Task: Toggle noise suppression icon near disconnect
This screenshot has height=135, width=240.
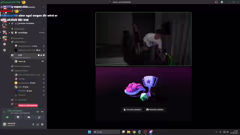Action: click(x=37, y=112)
